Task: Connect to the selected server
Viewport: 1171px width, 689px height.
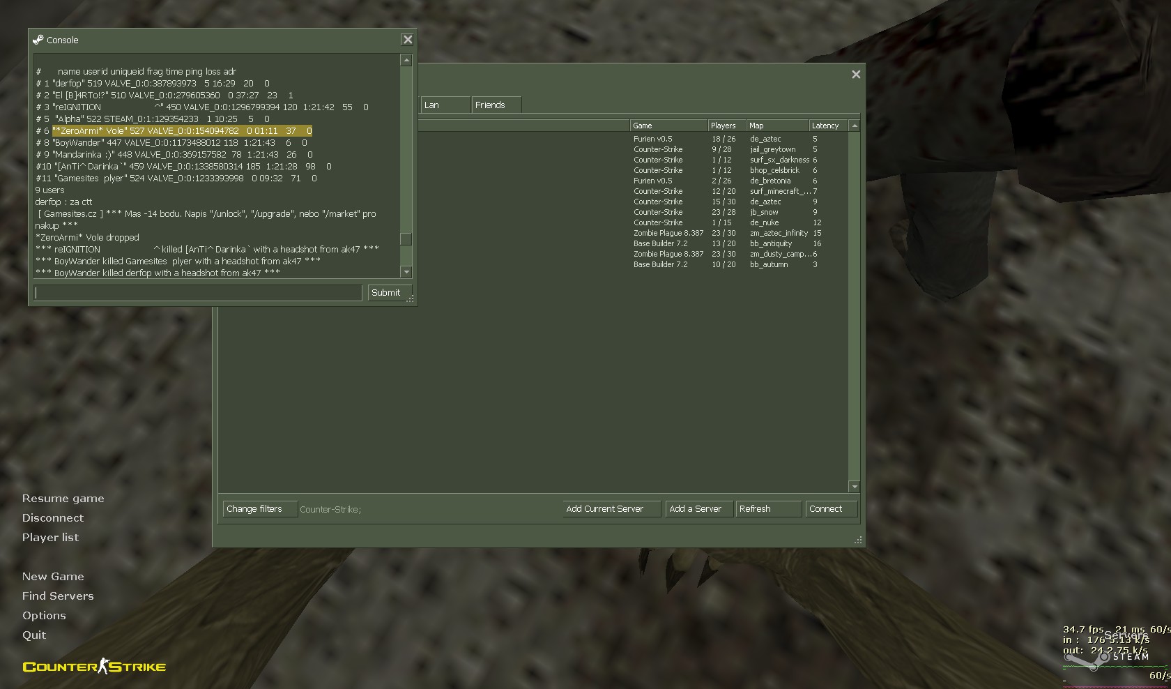Action: [x=831, y=509]
